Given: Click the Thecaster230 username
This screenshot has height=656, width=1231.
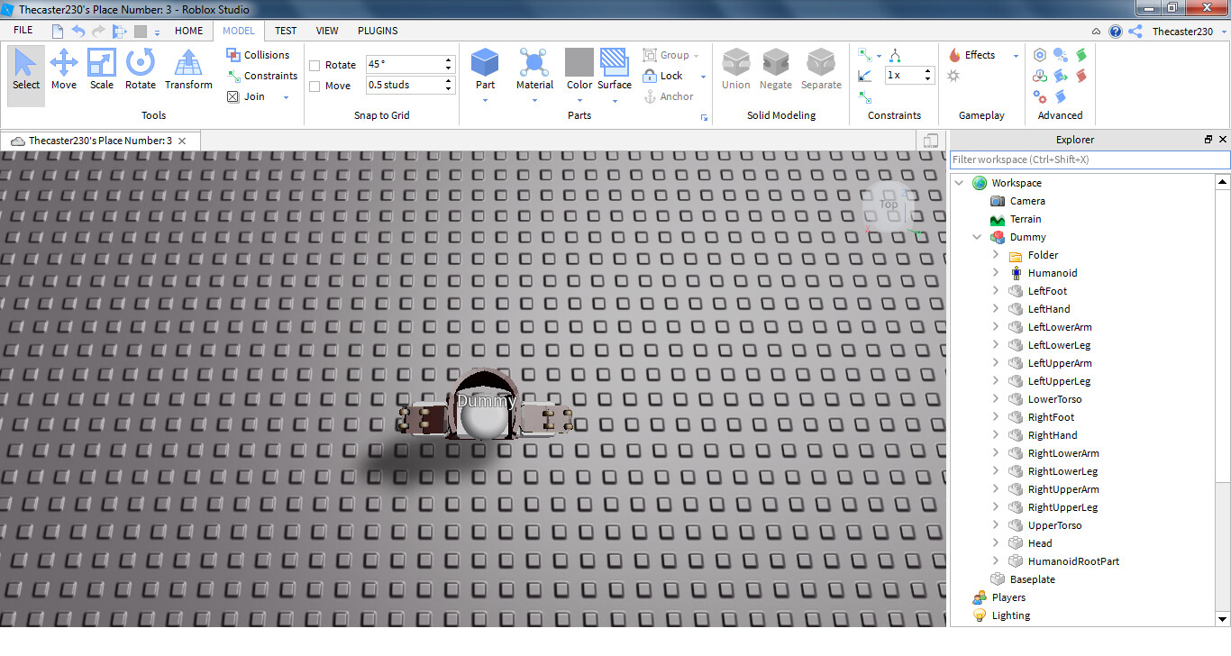Looking at the screenshot, I should [1182, 32].
